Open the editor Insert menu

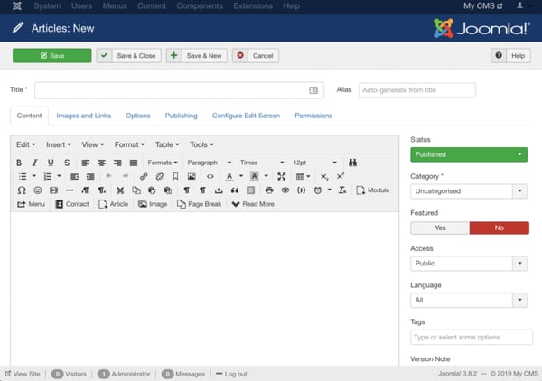[59, 144]
